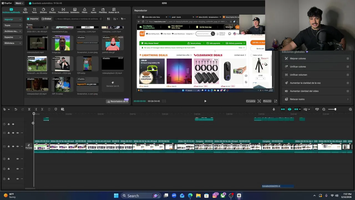Open the Ajuste icon tab
The width and height of the screenshot is (355, 200).
pyautogui.click(x=93, y=11)
